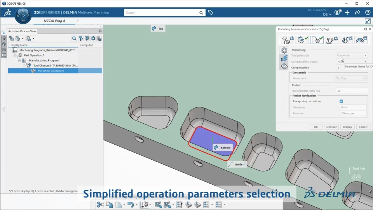Click the save table icon in tree toolbar
This screenshot has width=373, height=210.
[x=99, y=38]
